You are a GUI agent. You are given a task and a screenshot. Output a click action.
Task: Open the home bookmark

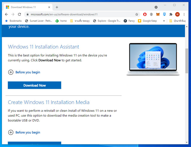(x=61, y=21)
